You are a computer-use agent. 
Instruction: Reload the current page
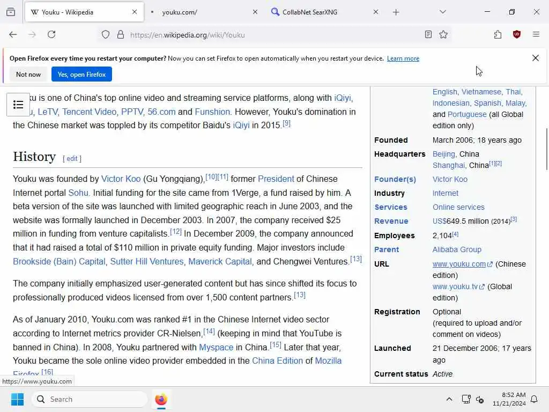52,35
